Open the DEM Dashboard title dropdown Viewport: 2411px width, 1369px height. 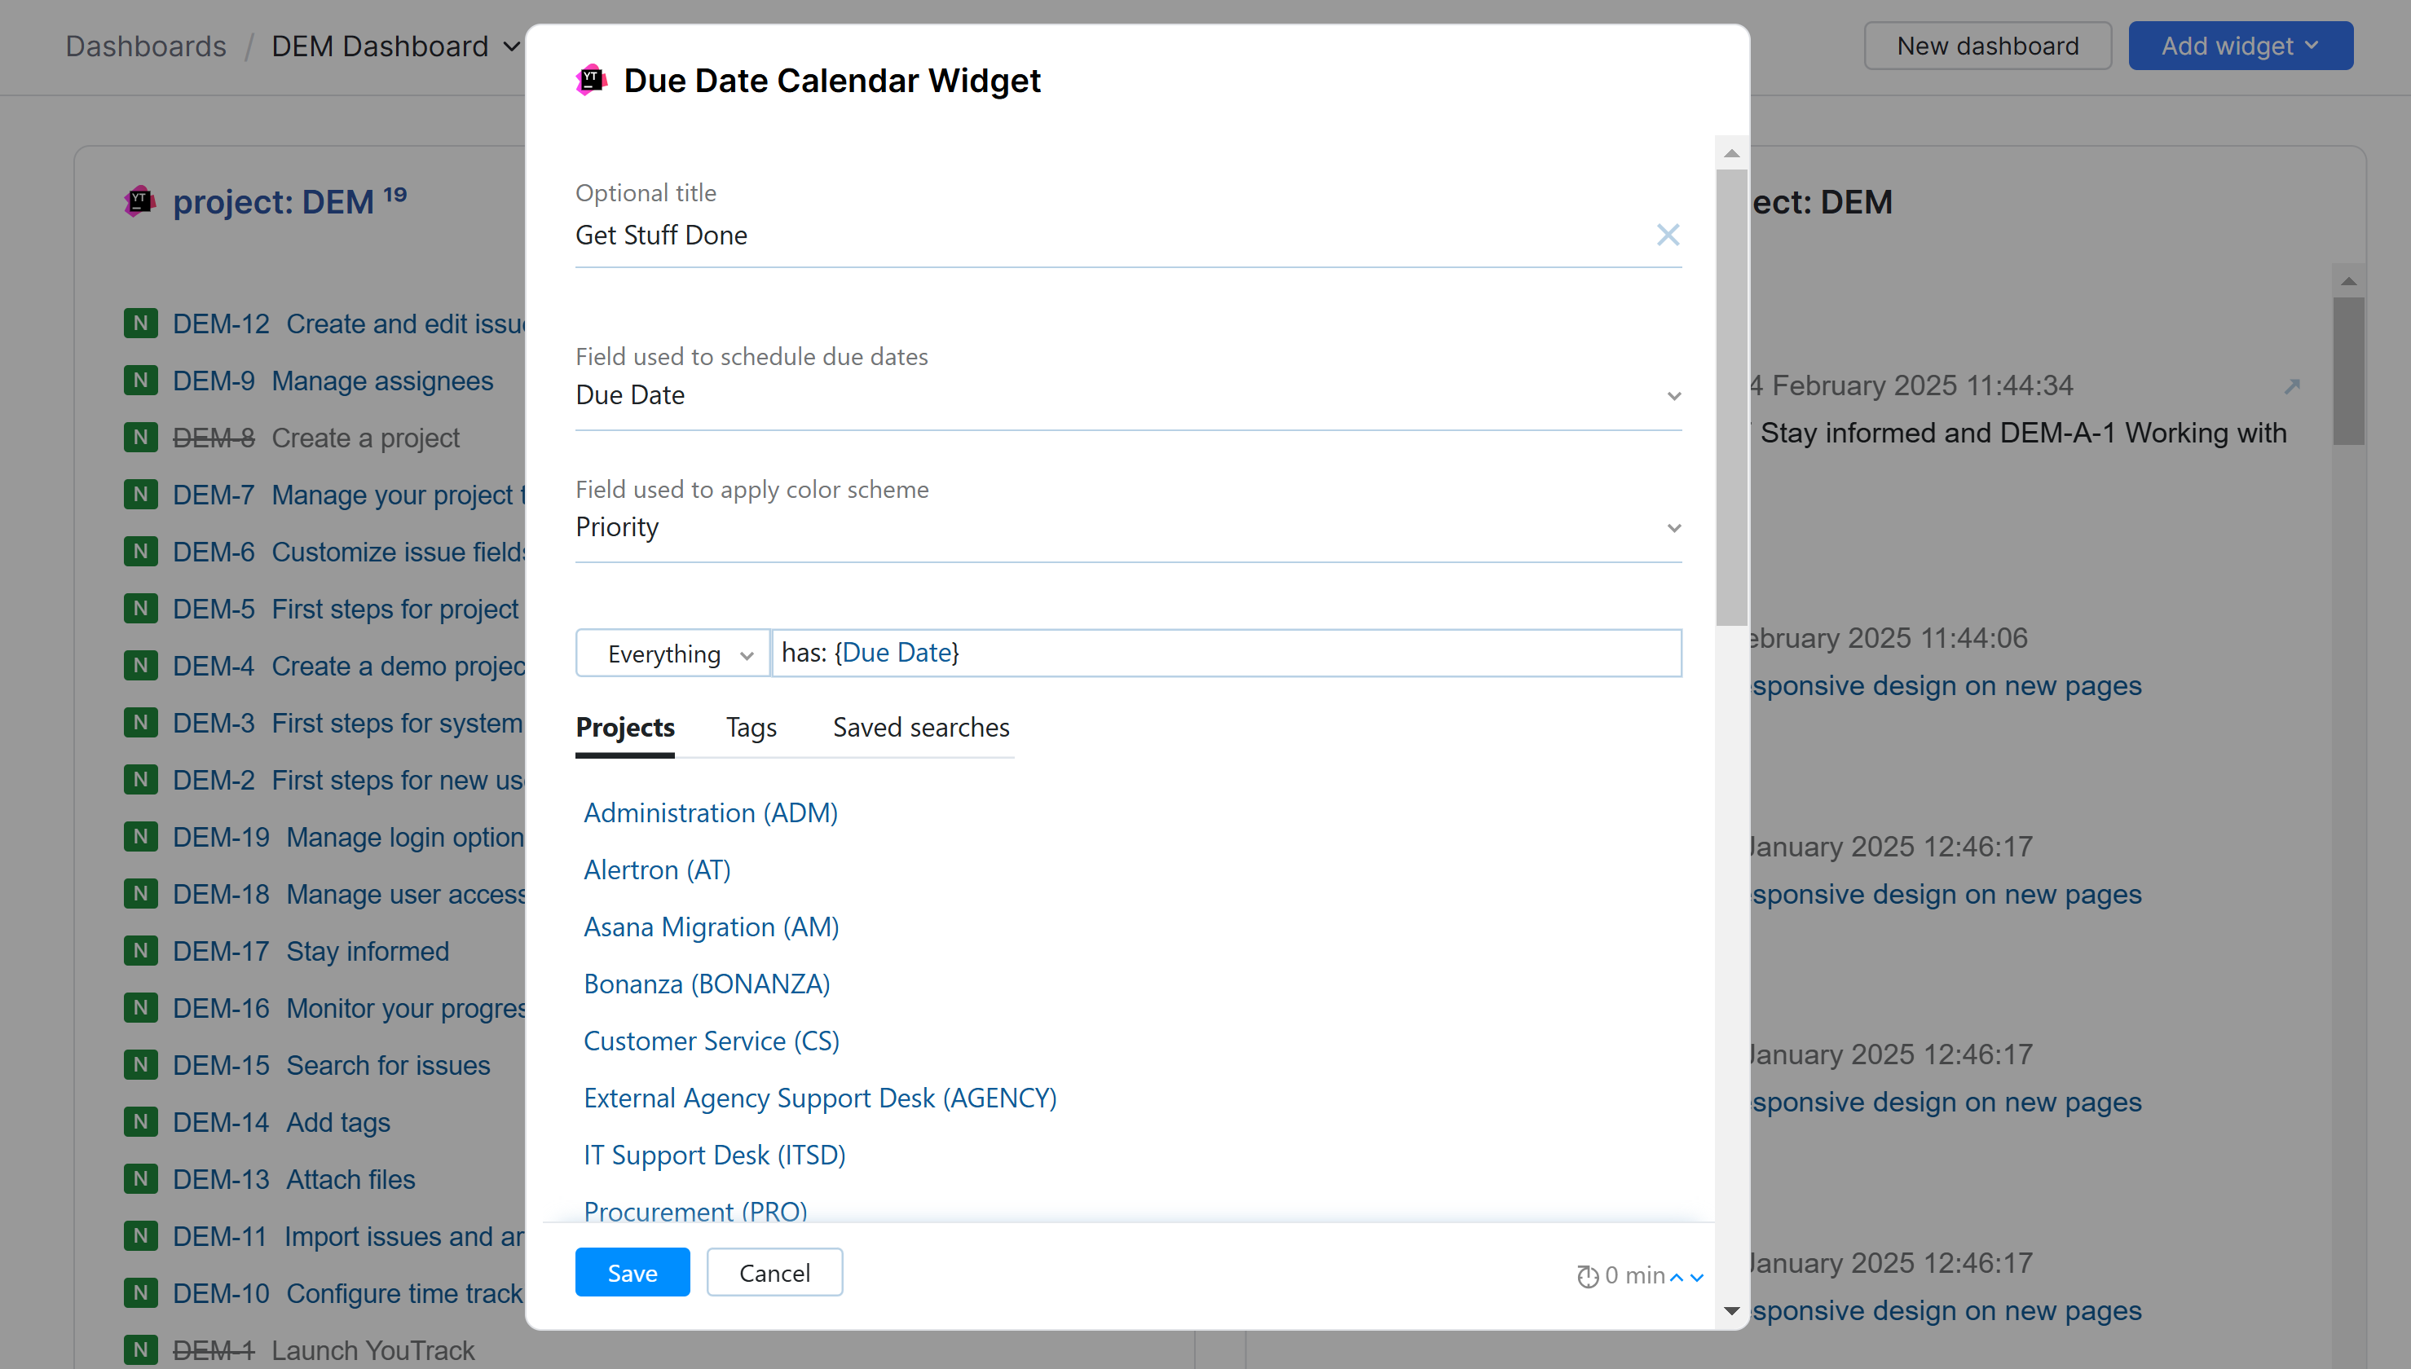click(x=510, y=46)
